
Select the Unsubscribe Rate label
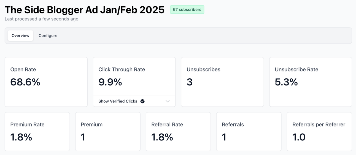point(296,70)
